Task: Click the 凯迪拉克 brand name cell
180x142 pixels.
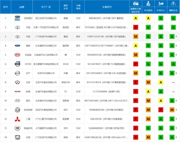Action: pyautogui.click(x=28, y=128)
